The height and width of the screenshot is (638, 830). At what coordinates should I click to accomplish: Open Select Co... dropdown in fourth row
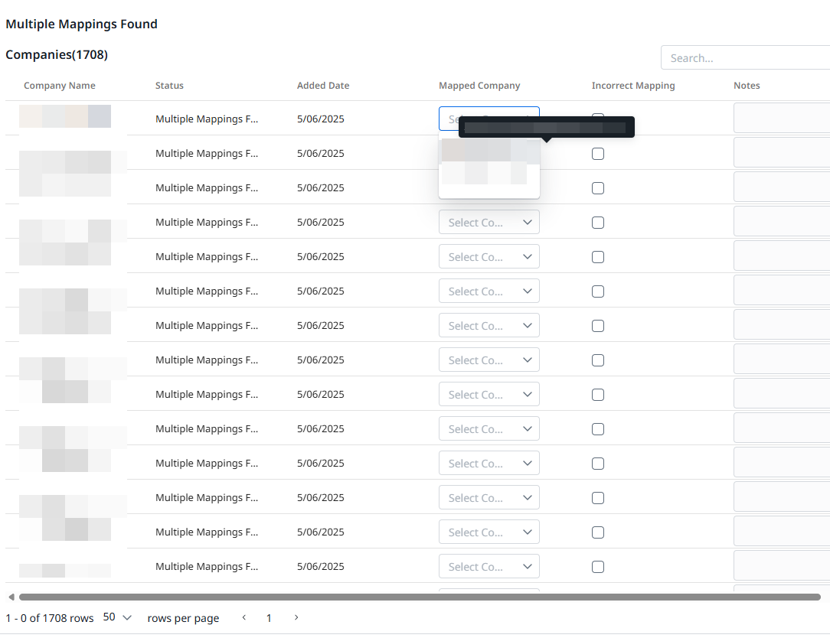tap(489, 222)
